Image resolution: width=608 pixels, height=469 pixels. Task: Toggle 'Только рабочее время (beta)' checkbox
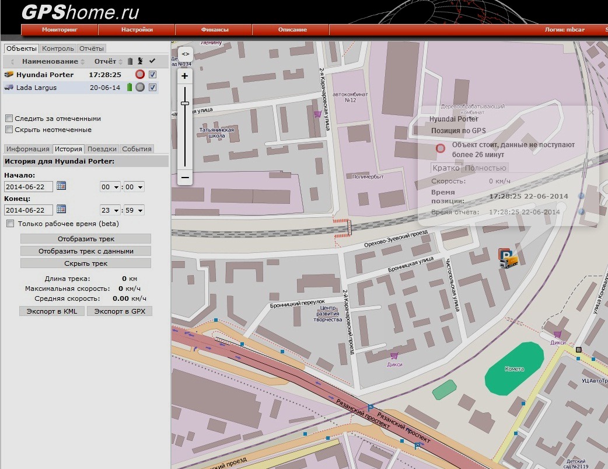point(10,224)
